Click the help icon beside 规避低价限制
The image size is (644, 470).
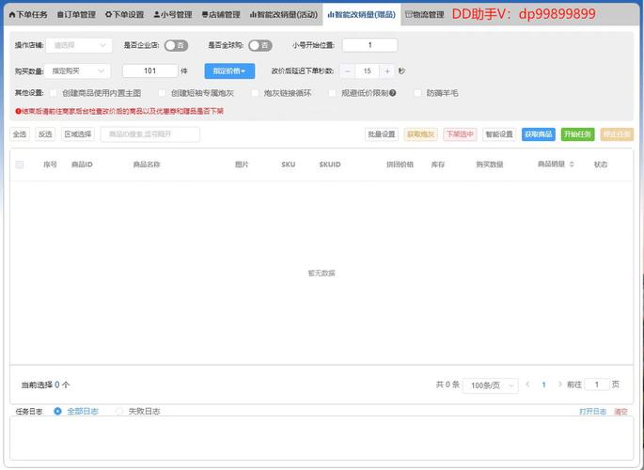[x=393, y=93]
